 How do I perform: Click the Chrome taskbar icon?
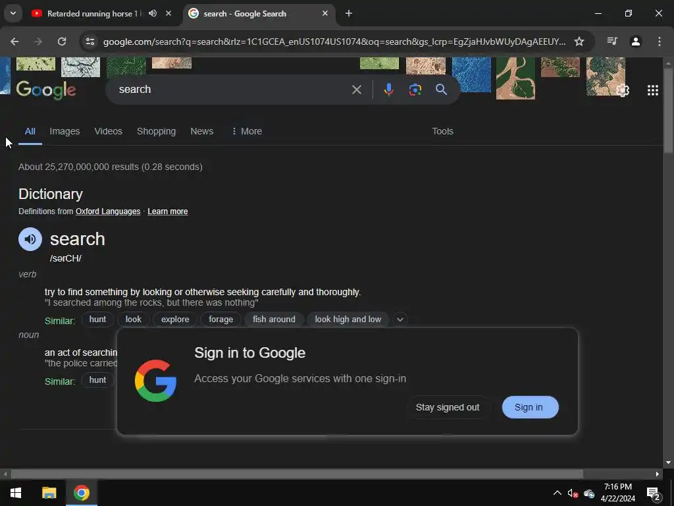tap(81, 493)
